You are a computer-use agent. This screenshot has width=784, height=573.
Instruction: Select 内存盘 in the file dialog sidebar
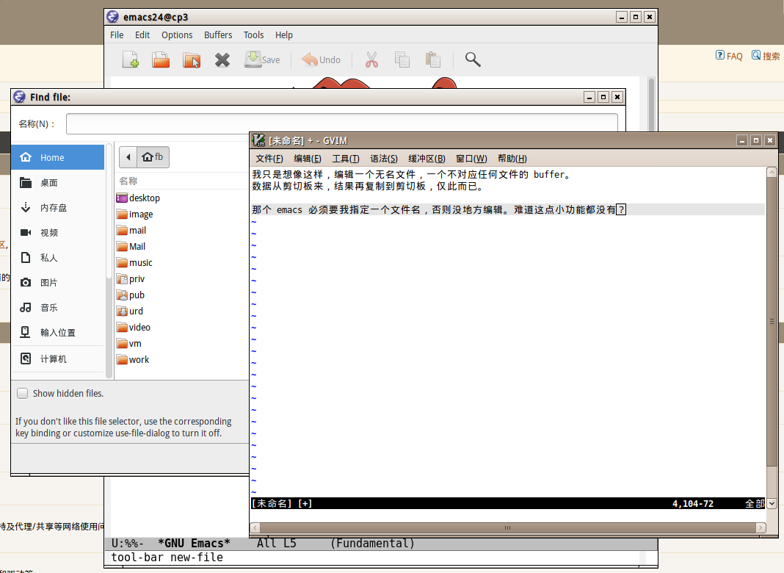pos(58,208)
